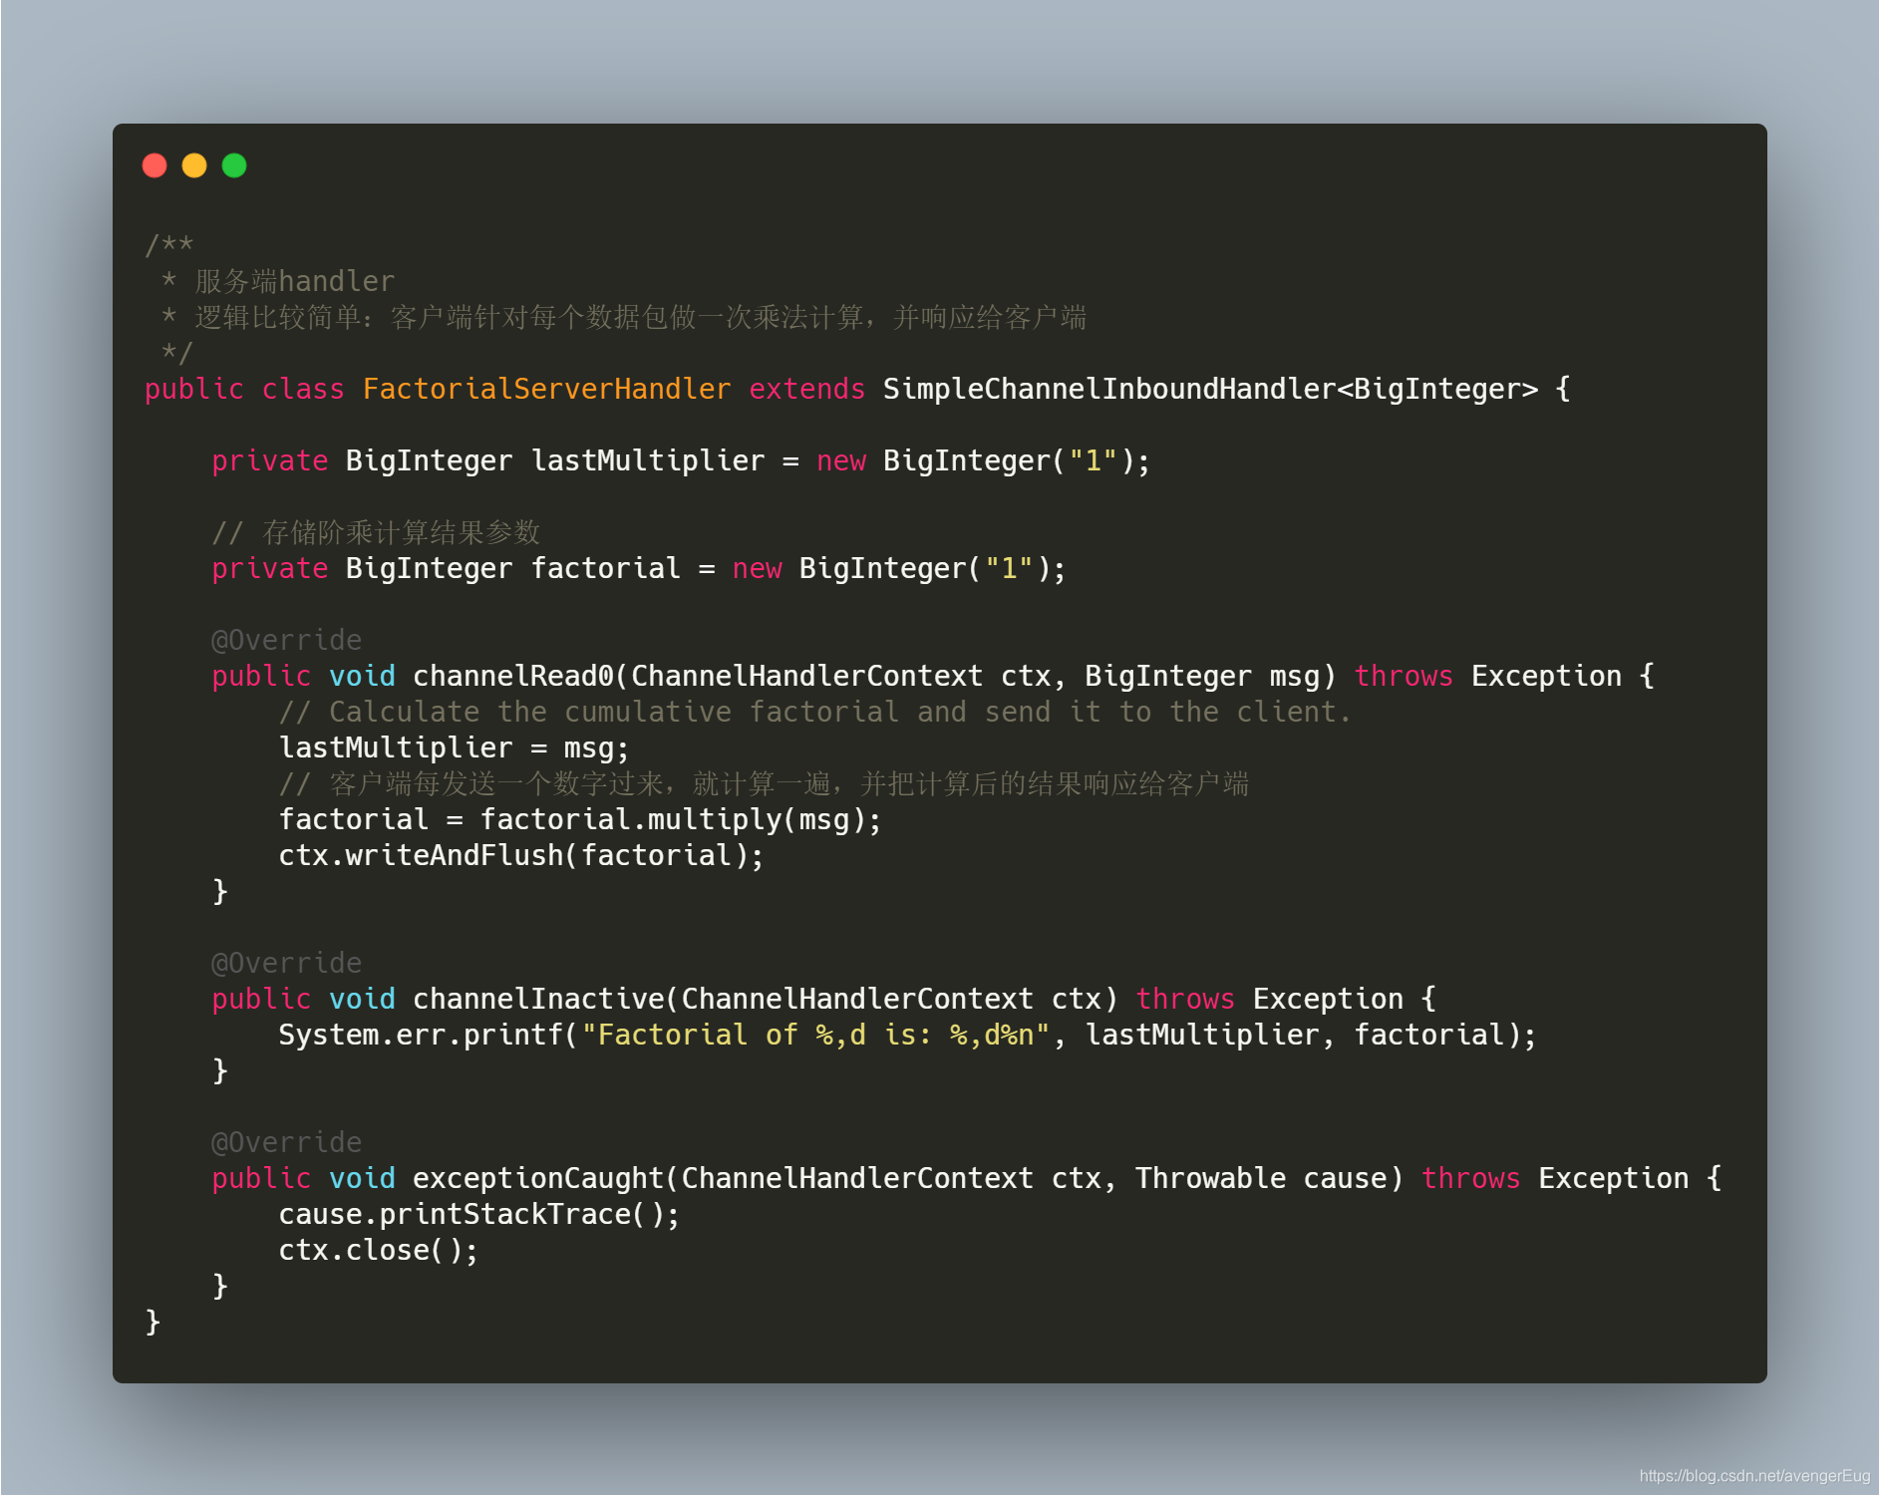The height and width of the screenshot is (1495, 1880).
Task: Click the class name FactorialServerHandler
Action: (546, 389)
